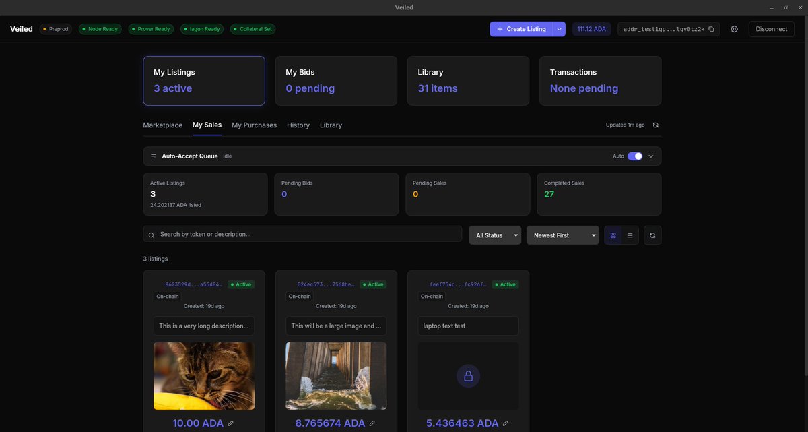
Task: Click token ID 8623529d...a55d84
Action: coord(194,284)
